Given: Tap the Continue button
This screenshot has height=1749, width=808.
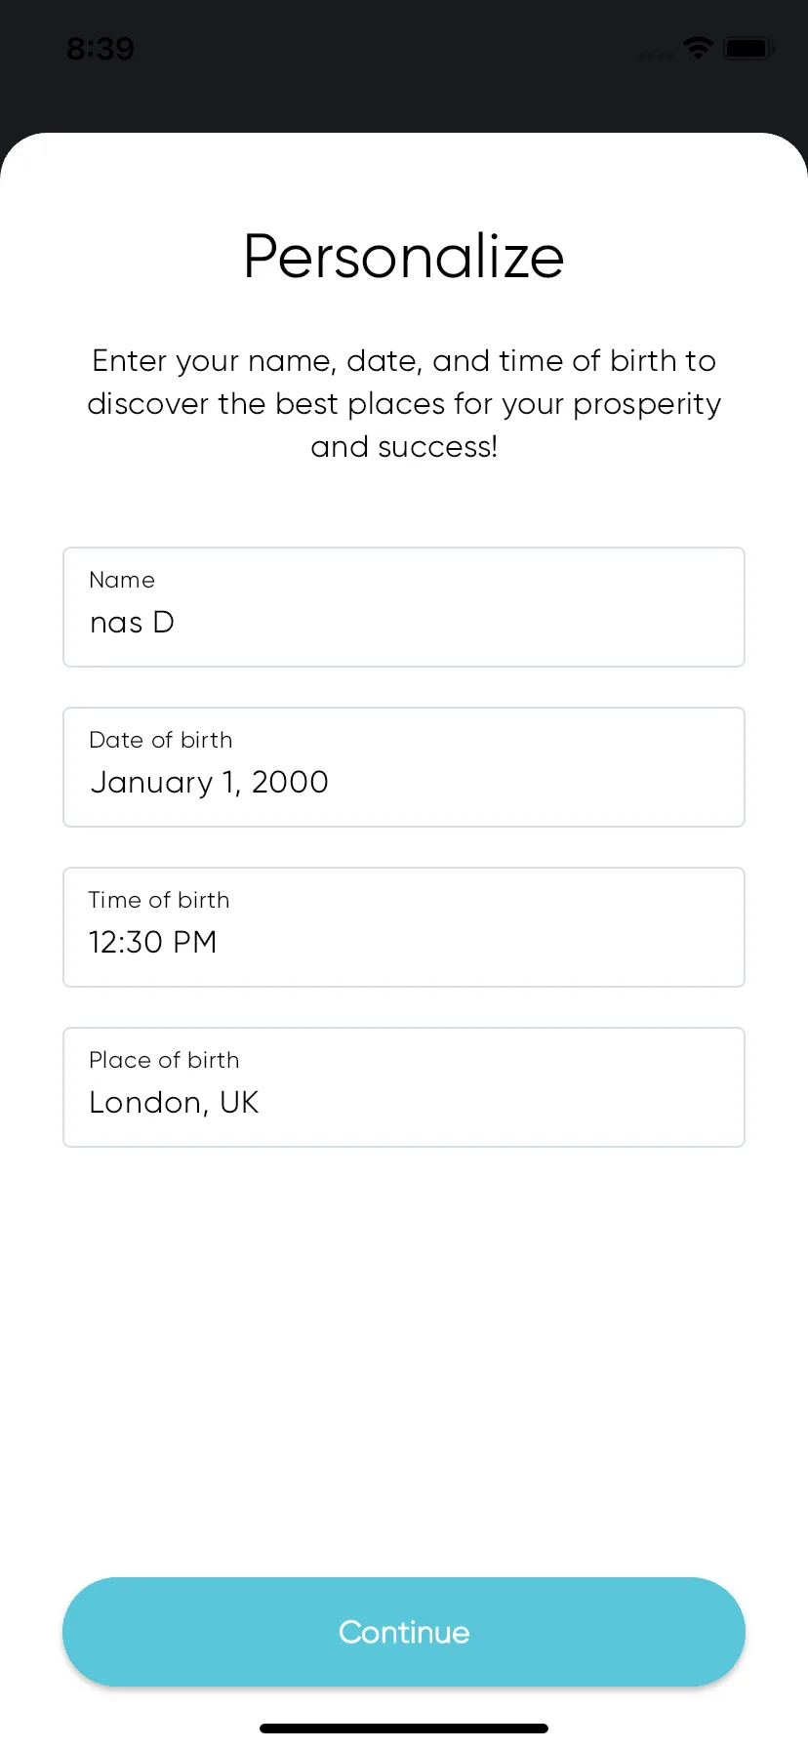Looking at the screenshot, I should (404, 1632).
